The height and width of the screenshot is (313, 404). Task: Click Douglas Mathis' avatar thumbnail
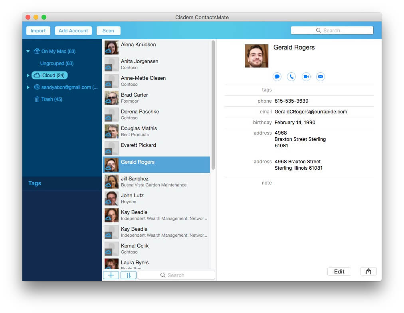click(111, 131)
